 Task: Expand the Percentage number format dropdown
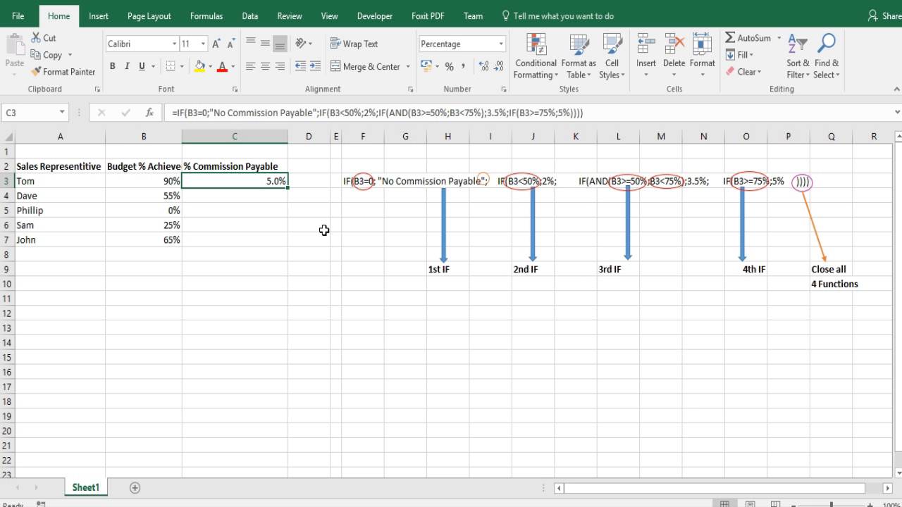(x=501, y=44)
